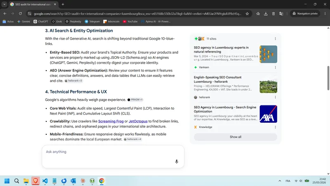Open the Ayima AI bookmark
Screen dimensions: 330x186
pyautogui.click(x=156, y=21)
